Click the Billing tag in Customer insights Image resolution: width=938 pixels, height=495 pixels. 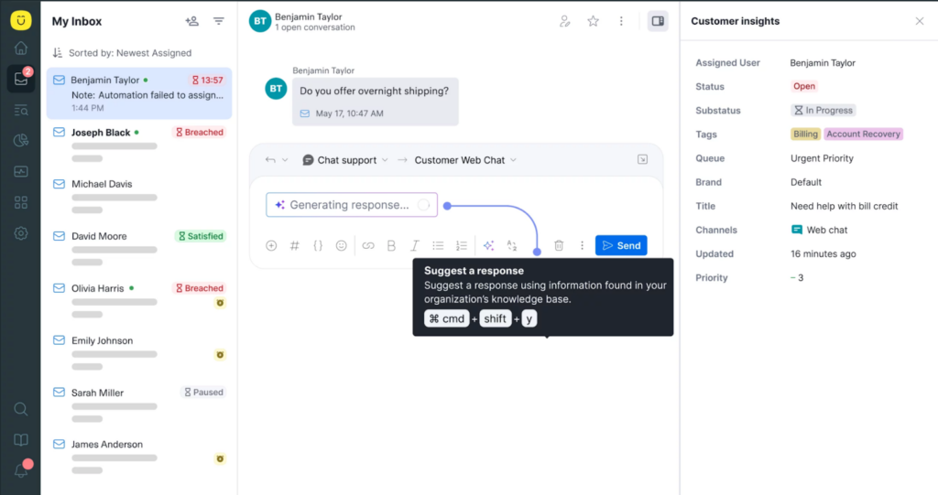pos(805,134)
